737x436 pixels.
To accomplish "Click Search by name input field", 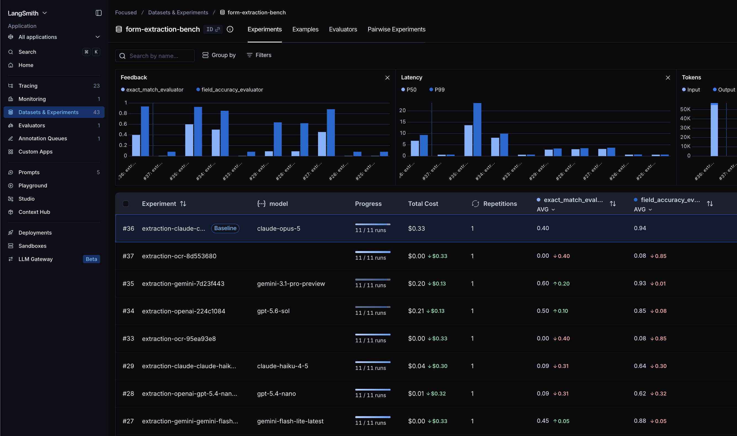I will 155,56.
